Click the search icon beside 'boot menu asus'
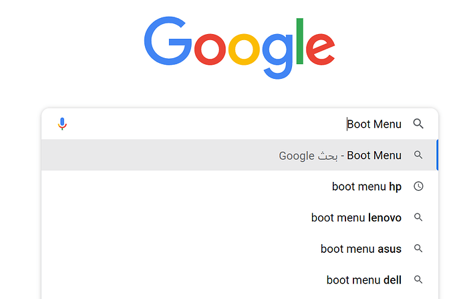This screenshot has height=299, width=461. tap(418, 249)
